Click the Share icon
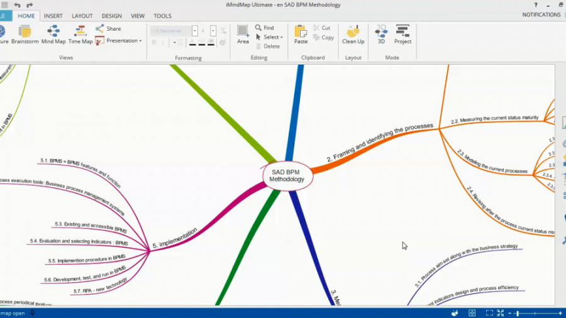The width and height of the screenshot is (566, 318). pos(99,28)
